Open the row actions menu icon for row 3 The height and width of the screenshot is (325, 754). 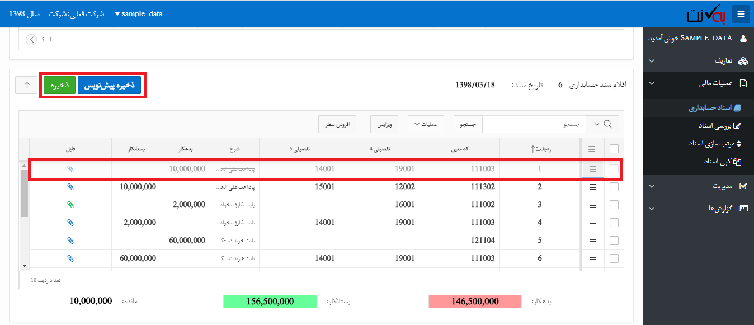(x=593, y=205)
